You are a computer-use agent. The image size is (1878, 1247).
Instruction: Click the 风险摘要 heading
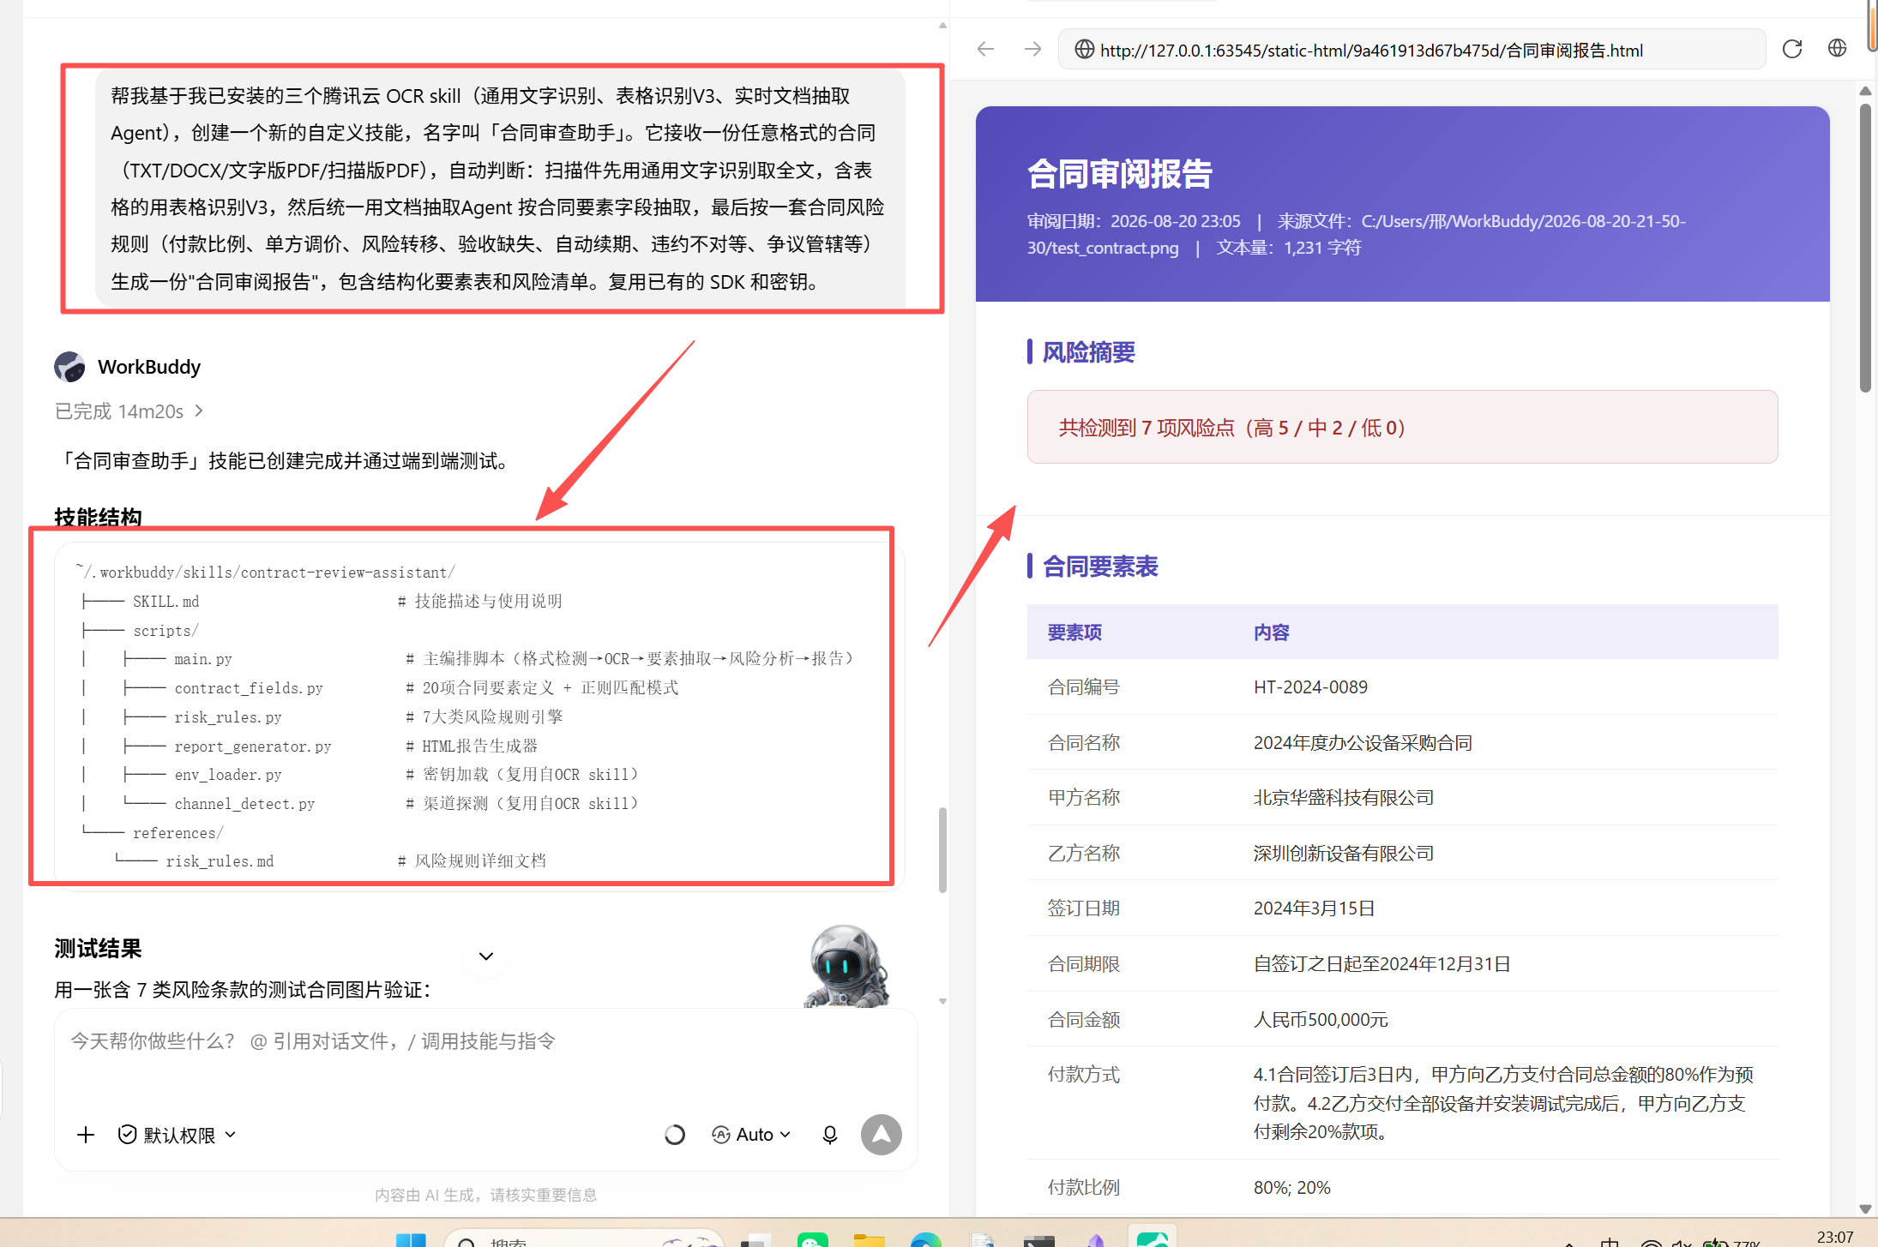[1088, 352]
